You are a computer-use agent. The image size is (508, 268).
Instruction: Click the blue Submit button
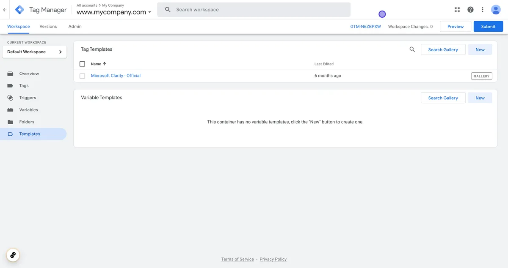pyautogui.click(x=488, y=26)
